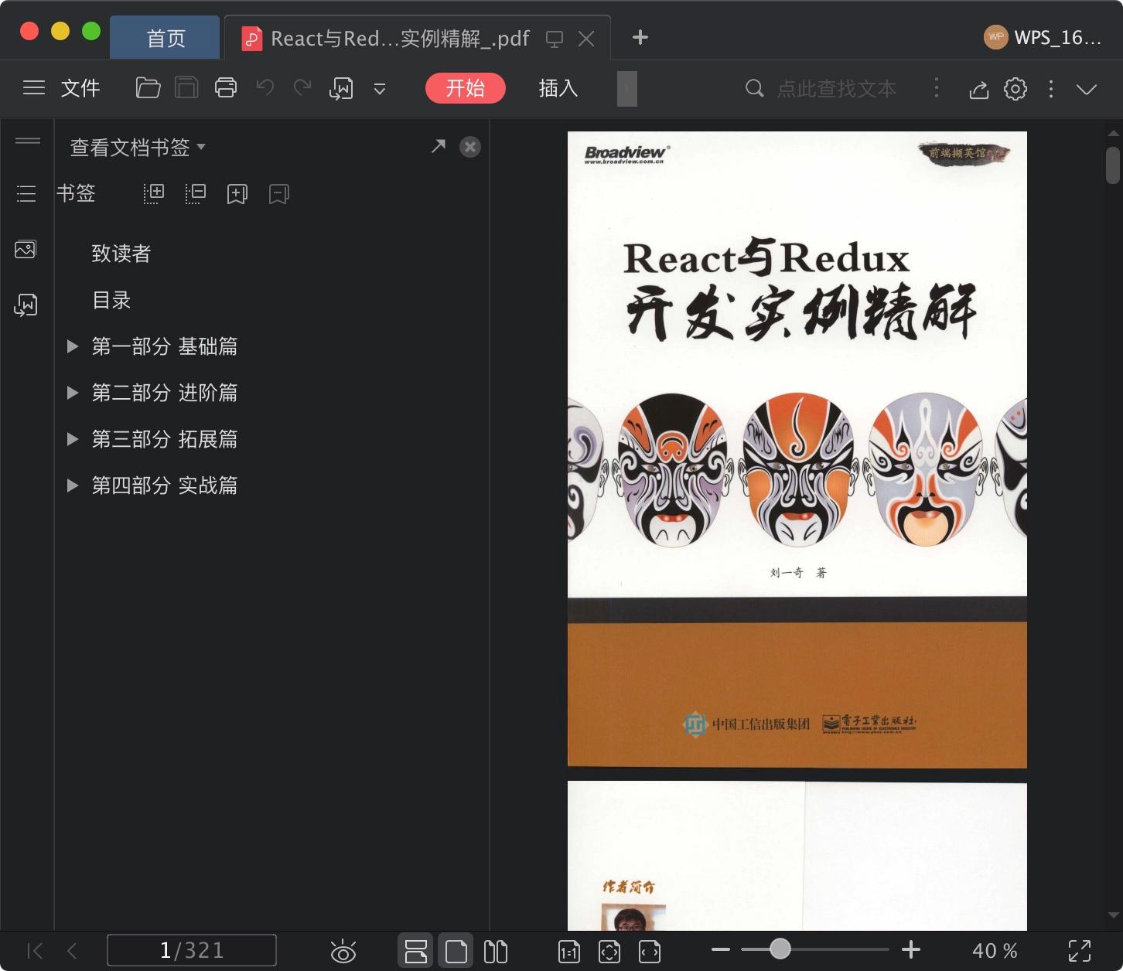Open the hamburger menu next to 文件
1123x971 pixels.
34,88
